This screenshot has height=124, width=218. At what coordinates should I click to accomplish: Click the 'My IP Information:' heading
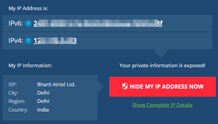point(30,65)
